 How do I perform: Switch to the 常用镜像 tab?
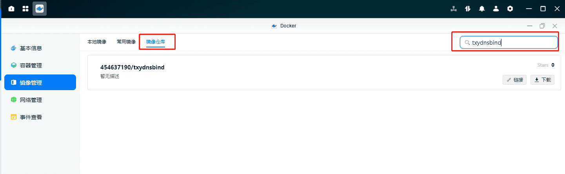coord(126,42)
